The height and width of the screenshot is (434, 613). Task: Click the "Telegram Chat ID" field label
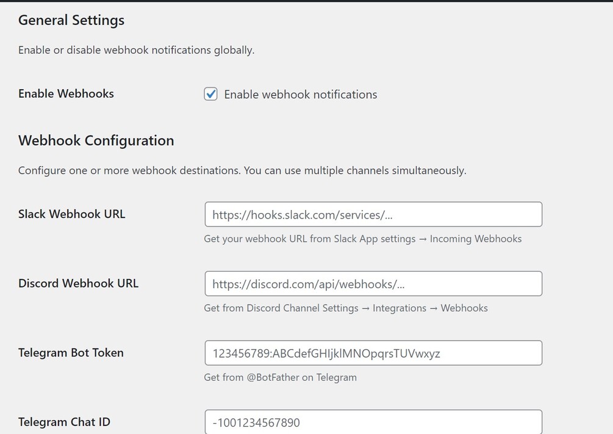(64, 422)
